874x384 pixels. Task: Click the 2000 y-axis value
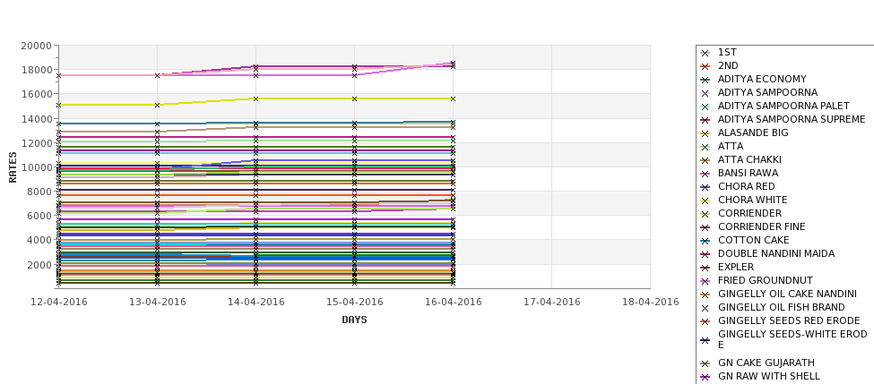[39, 264]
